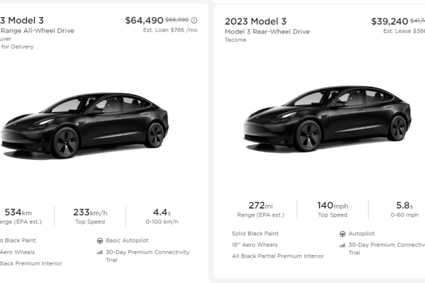This screenshot has width=425, height=283.
Task: Click the All Black Partial Premium Interior feature
Action: coord(277,256)
